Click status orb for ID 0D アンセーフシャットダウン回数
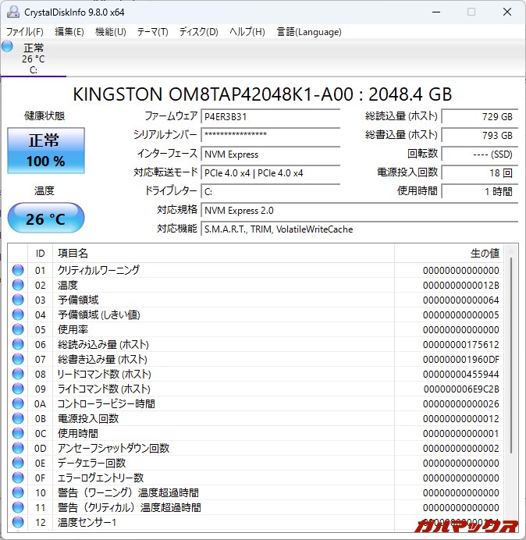 tap(18, 448)
